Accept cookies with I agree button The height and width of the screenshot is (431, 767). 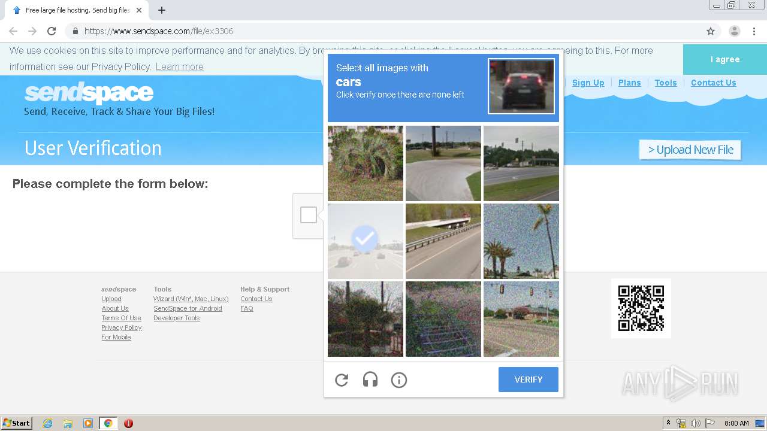[725, 59]
